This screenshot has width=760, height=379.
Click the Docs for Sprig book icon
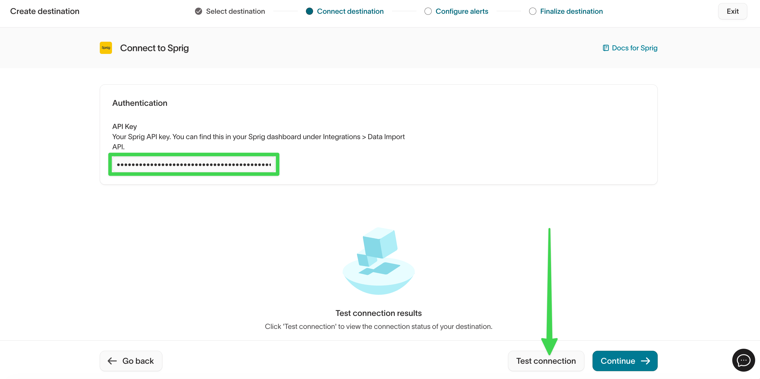[x=606, y=48]
